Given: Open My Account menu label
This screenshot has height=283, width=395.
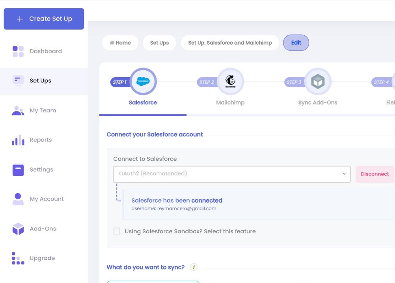Looking at the screenshot, I should point(47,199).
